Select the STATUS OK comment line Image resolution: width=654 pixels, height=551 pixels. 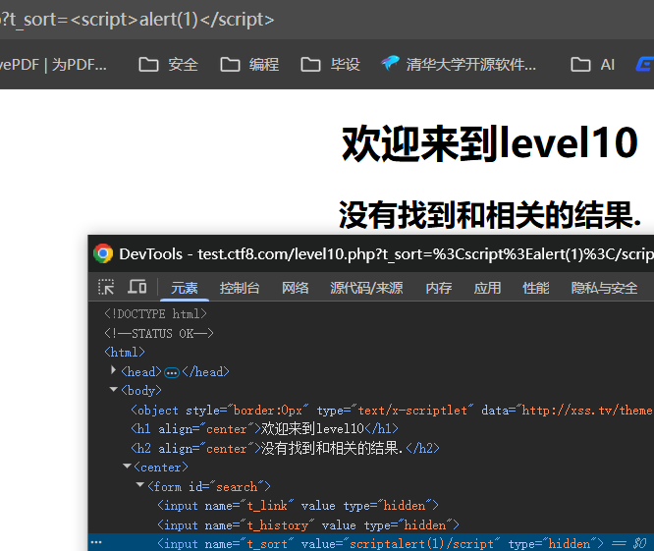coord(158,333)
